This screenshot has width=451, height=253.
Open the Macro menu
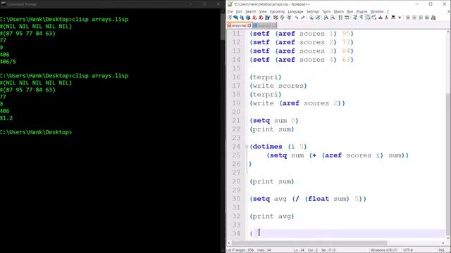(x=338, y=11)
